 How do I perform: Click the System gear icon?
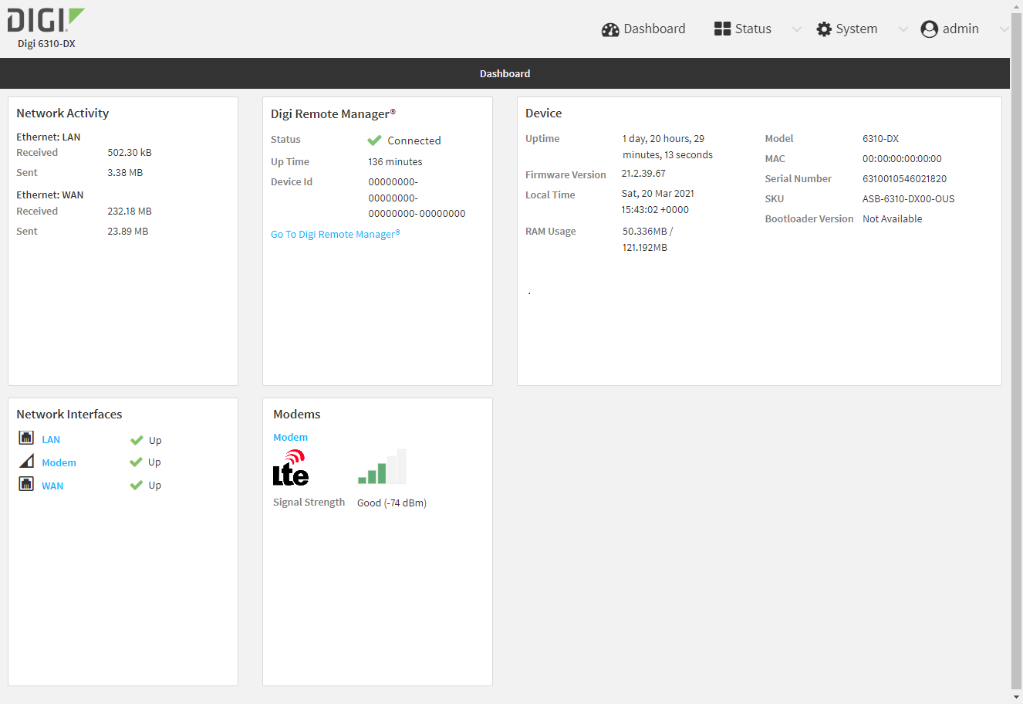click(824, 29)
